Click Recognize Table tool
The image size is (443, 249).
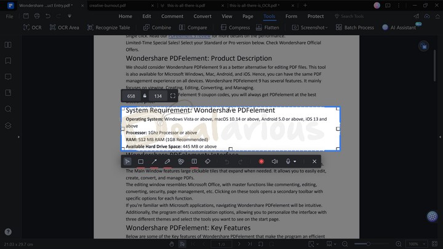[109, 28]
